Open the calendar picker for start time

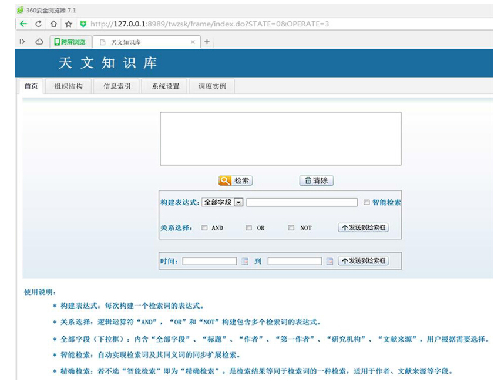coord(245,261)
